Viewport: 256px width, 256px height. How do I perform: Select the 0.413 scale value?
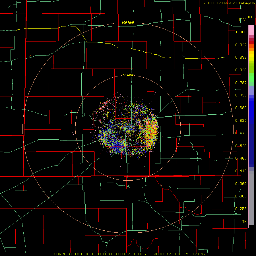[x=241, y=171]
